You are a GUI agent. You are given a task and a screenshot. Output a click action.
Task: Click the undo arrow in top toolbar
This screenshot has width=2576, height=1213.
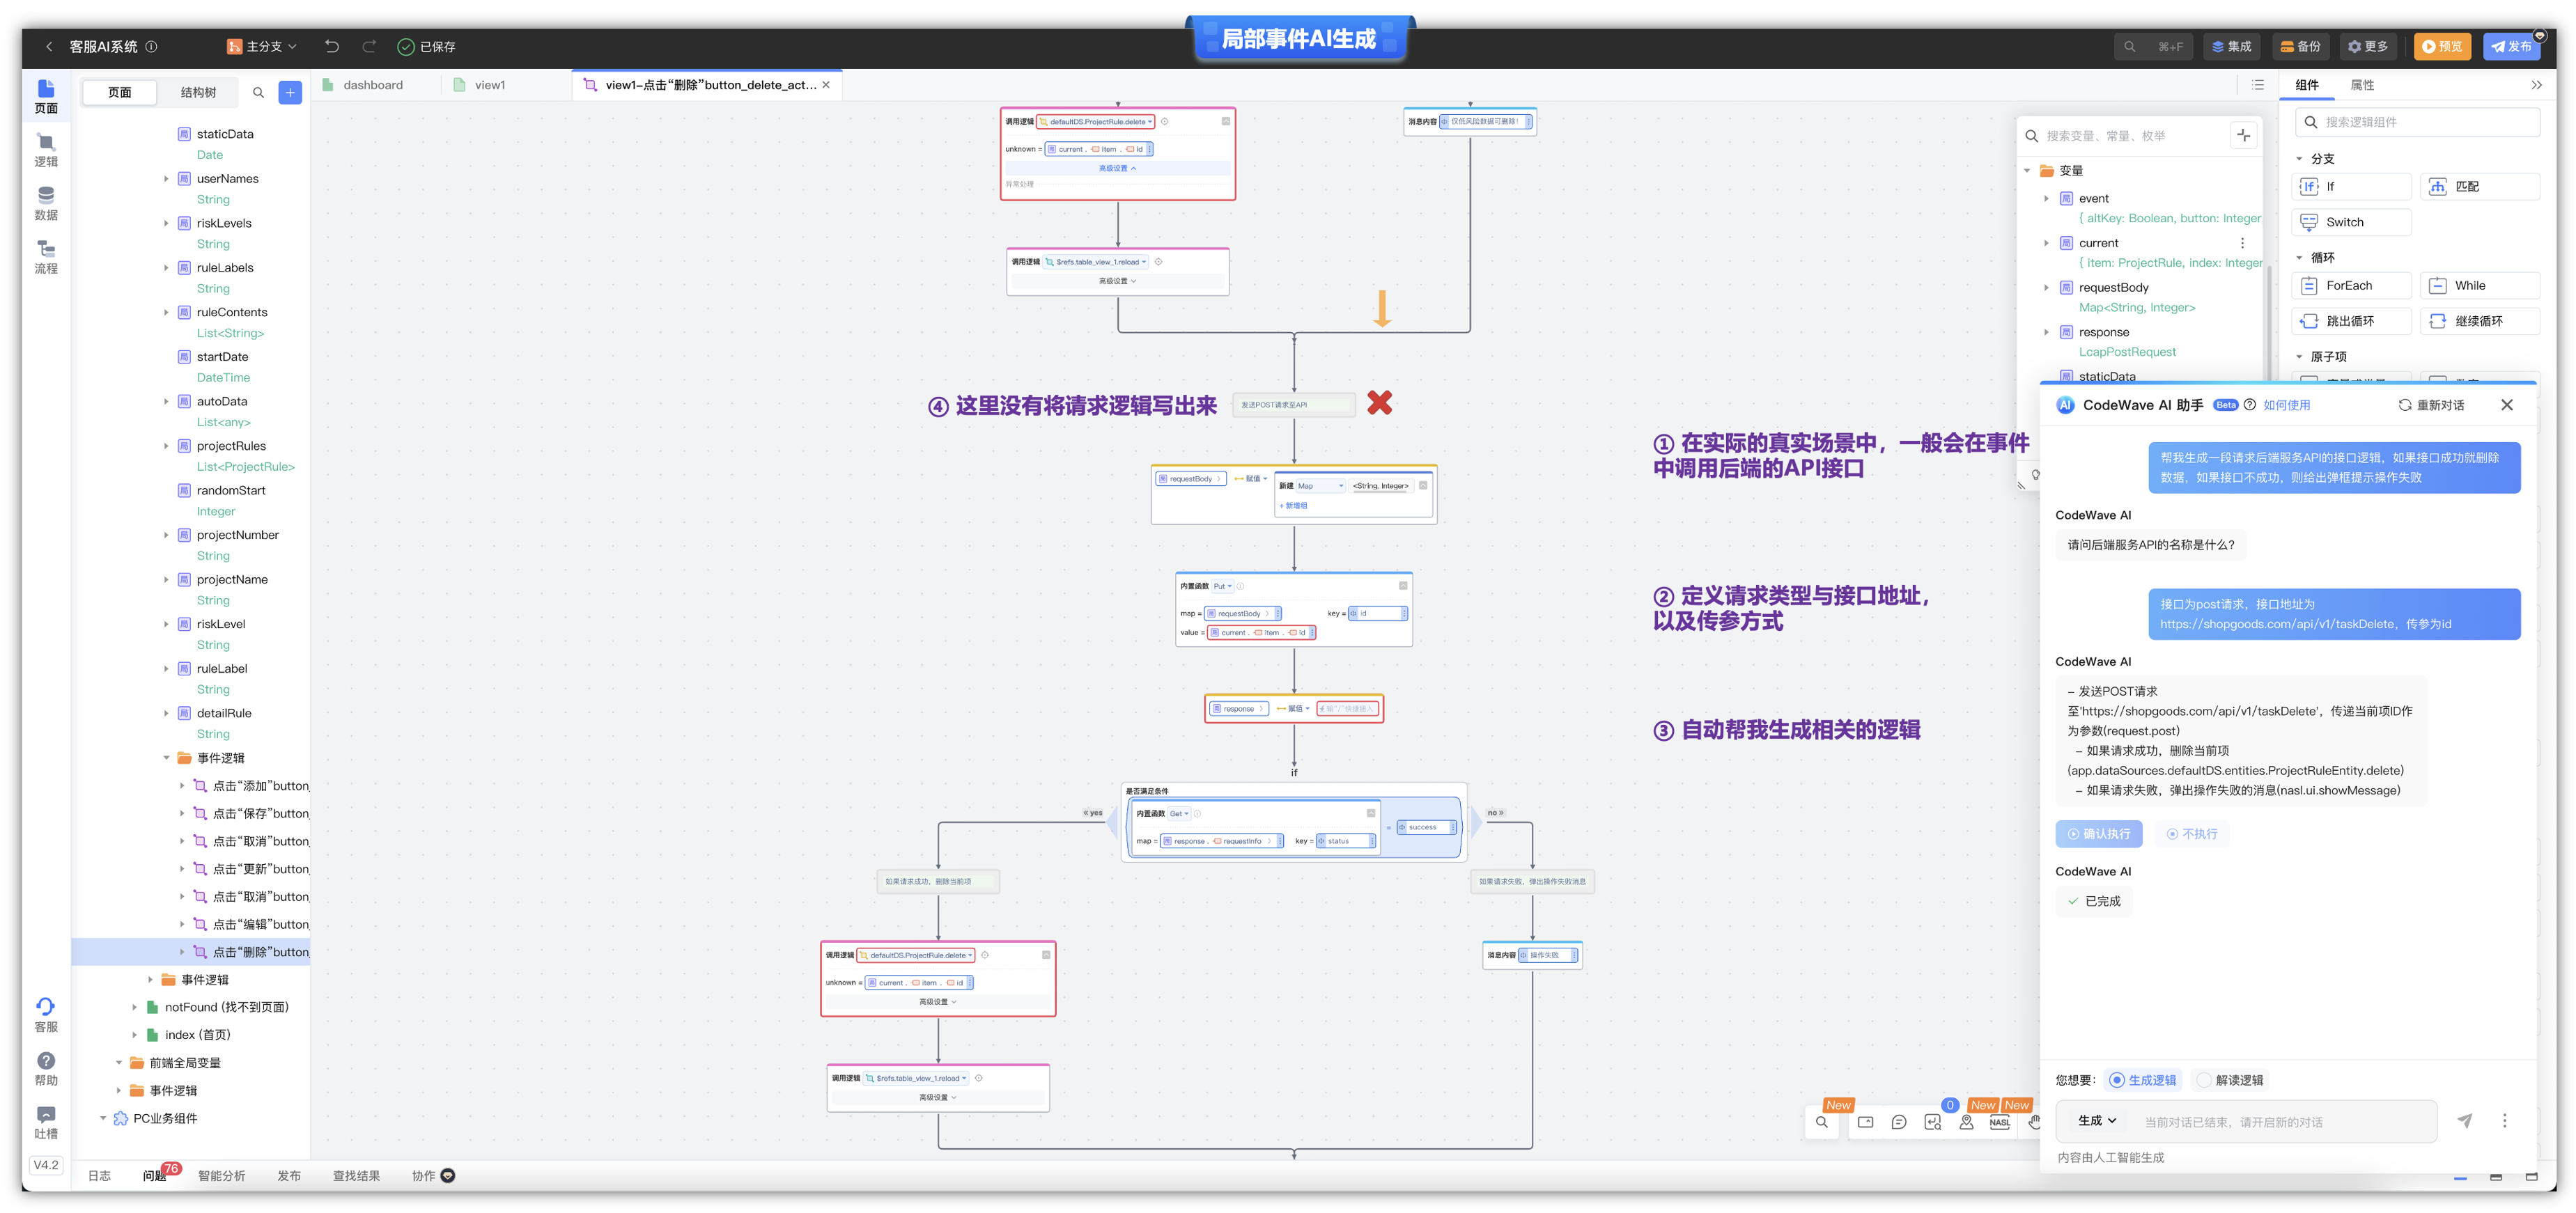332,46
